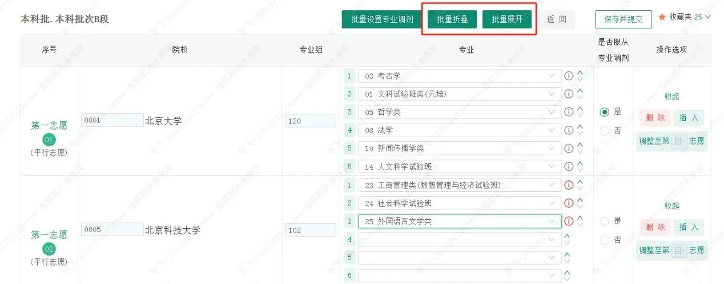724x284 pixels.
Task: Move 人文科学试验班 up with its arrow
Action: click(x=581, y=163)
